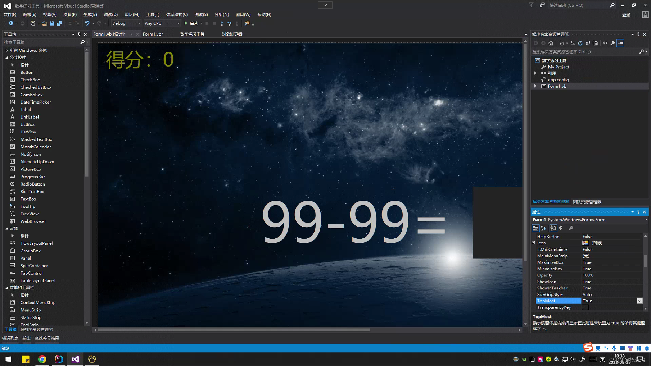Click the designer horizontal scrollbar thumb
The image size is (651, 366).
(x=234, y=330)
